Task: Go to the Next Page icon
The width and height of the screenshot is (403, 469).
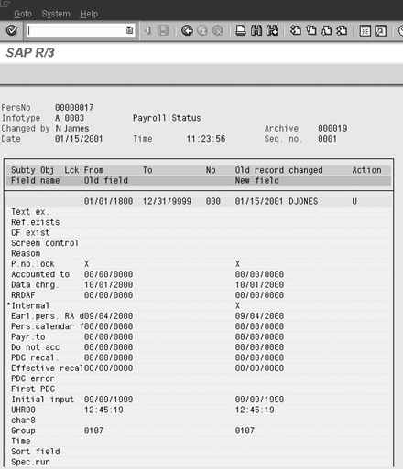Action: tap(326, 30)
